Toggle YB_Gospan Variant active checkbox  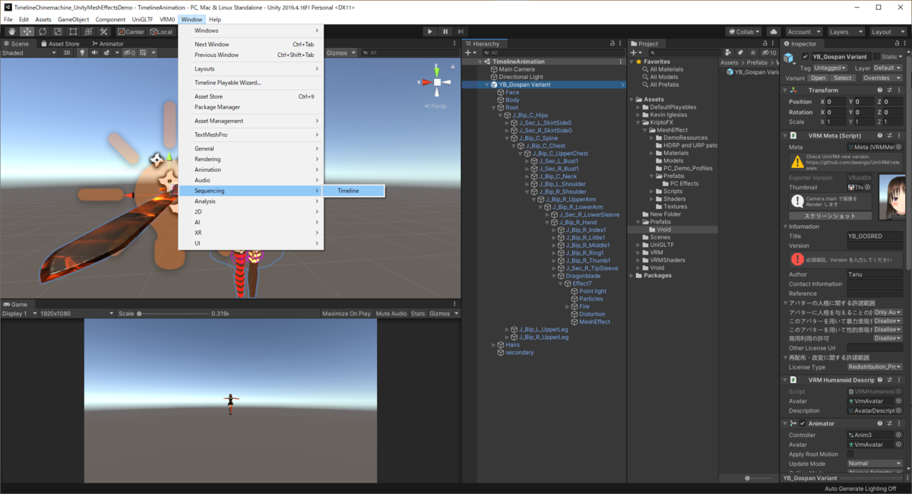click(x=805, y=56)
